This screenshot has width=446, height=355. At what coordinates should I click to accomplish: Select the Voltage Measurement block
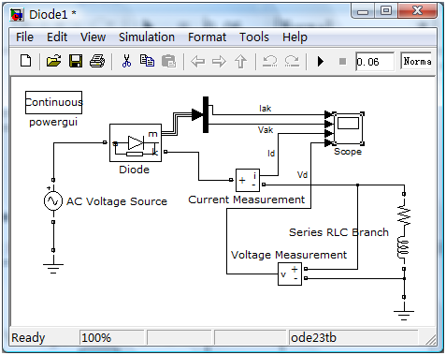pyautogui.click(x=290, y=274)
